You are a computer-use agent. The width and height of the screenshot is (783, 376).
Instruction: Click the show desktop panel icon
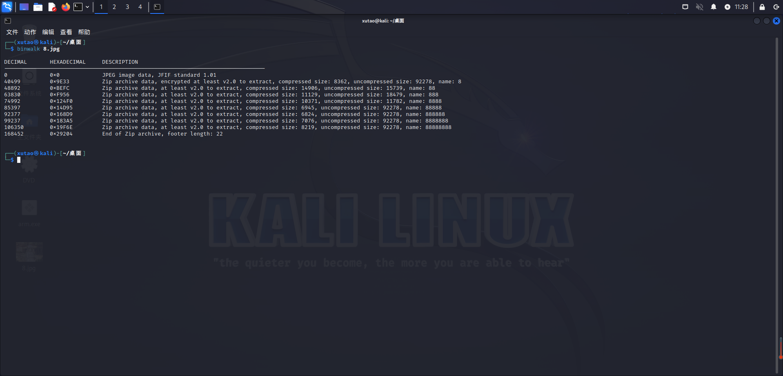[24, 7]
